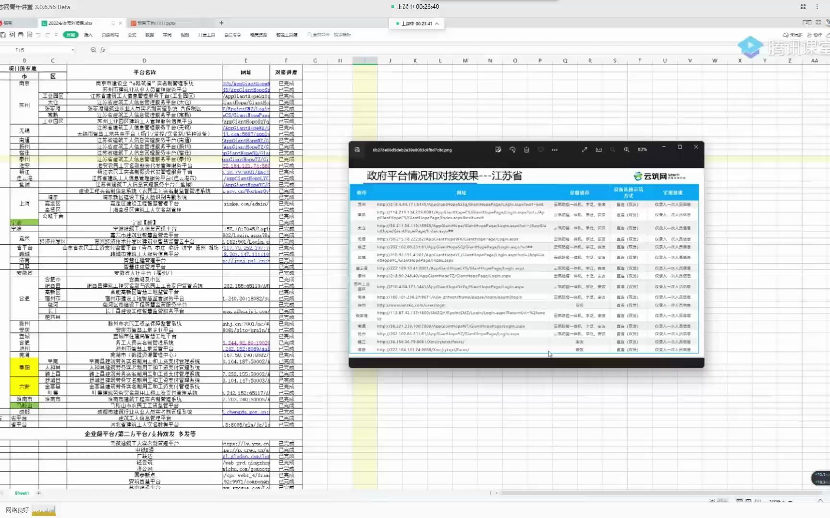Click the yellow 六安 city cell

(x=24, y=386)
